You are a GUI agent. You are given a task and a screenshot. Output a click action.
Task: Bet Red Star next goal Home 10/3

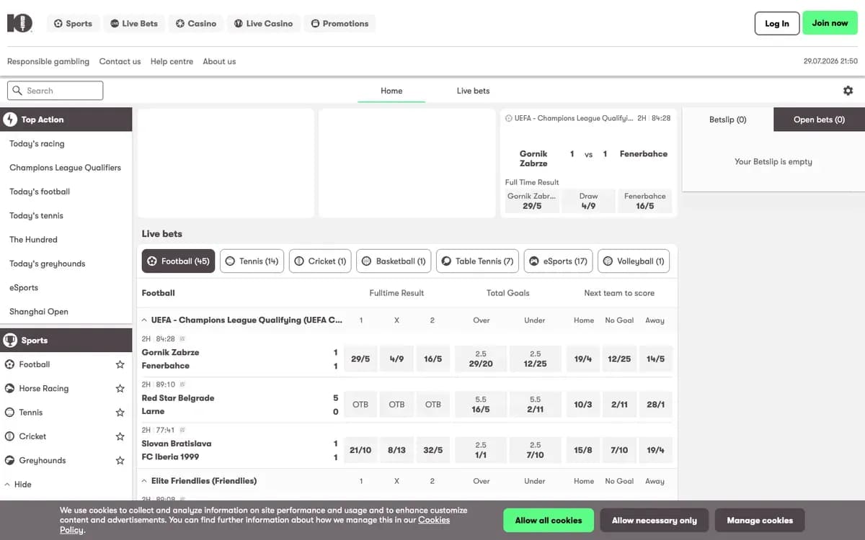583,405
